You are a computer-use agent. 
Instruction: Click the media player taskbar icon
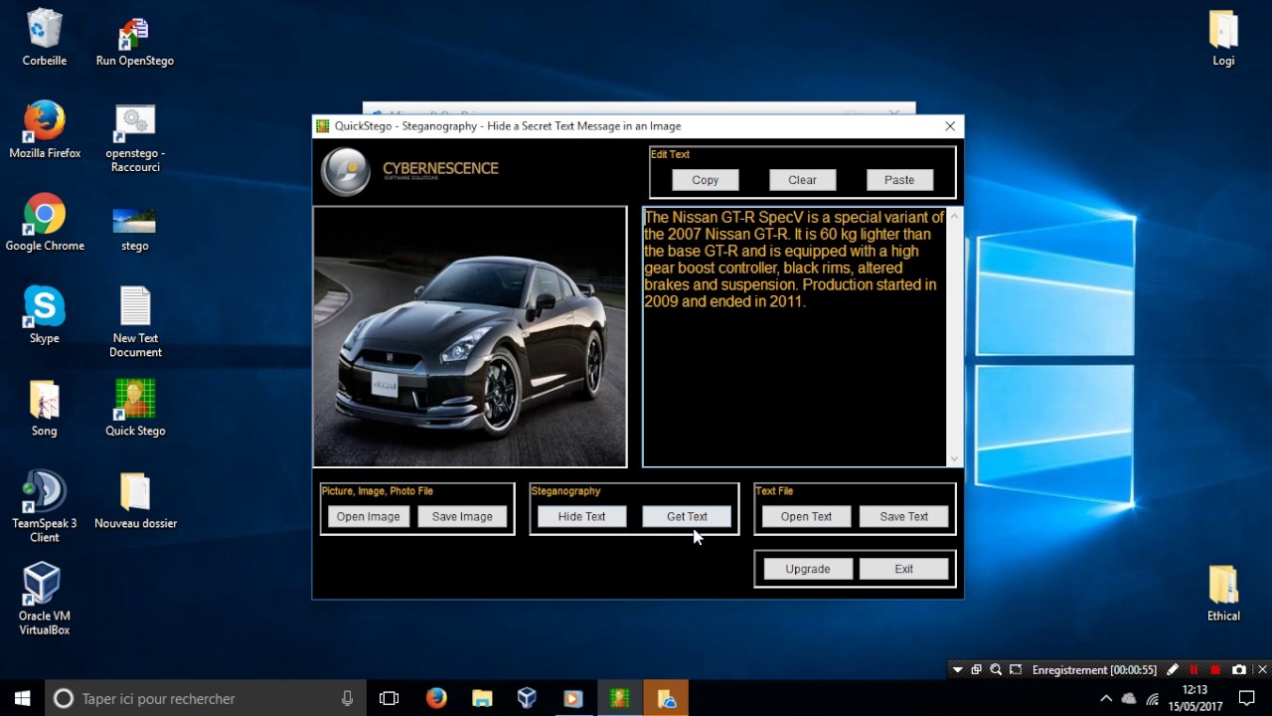tap(572, 699)
